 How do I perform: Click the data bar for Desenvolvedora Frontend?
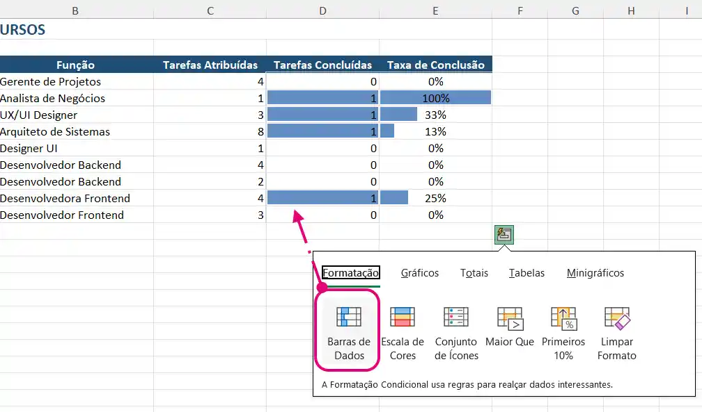[x=322, y=197]
